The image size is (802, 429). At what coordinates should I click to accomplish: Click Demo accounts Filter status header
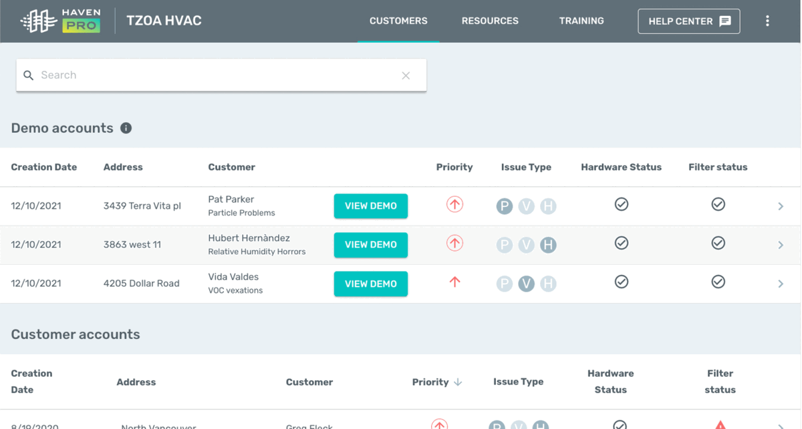click(718, 167)
